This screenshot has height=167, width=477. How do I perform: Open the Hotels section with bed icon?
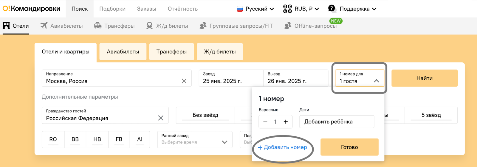point(16,26)
